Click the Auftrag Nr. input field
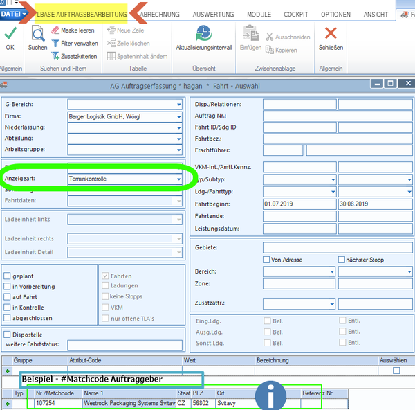Screen dimensions: 415x410 (338, 116)
